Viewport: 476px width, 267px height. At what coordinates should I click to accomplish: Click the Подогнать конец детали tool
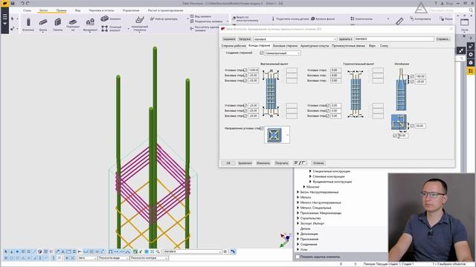pos(290,19)
